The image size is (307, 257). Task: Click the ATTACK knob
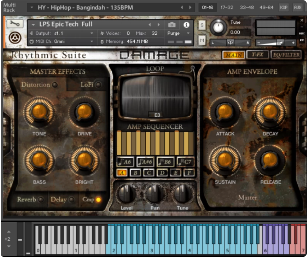[x=225, y=112]
